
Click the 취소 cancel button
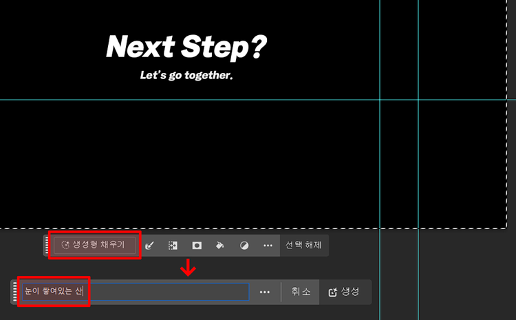(301, 292)
